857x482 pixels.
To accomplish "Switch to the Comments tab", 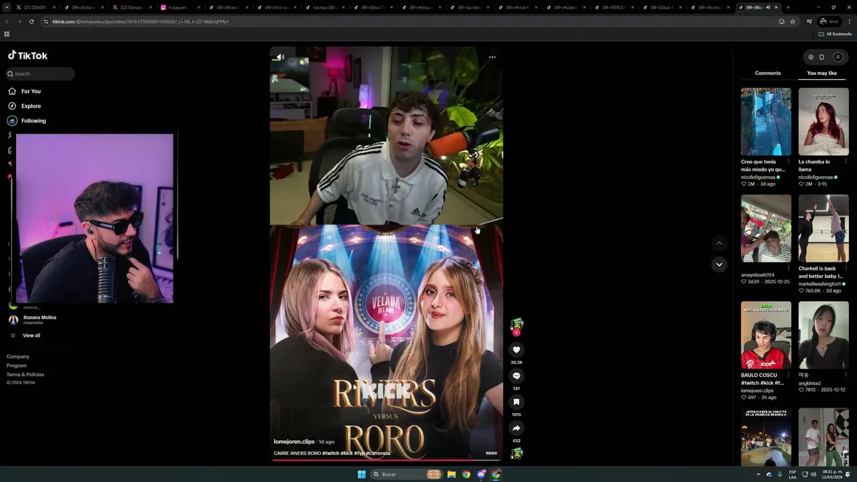I will coord(768,73).
